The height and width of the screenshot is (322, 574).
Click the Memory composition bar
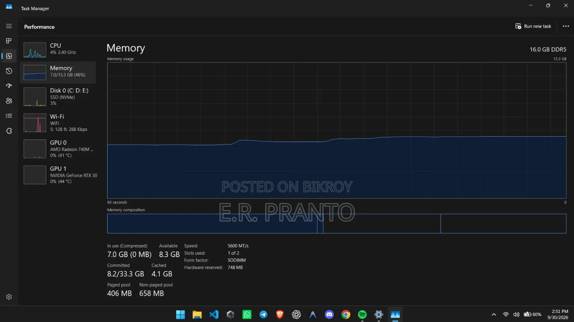(337, 224)
